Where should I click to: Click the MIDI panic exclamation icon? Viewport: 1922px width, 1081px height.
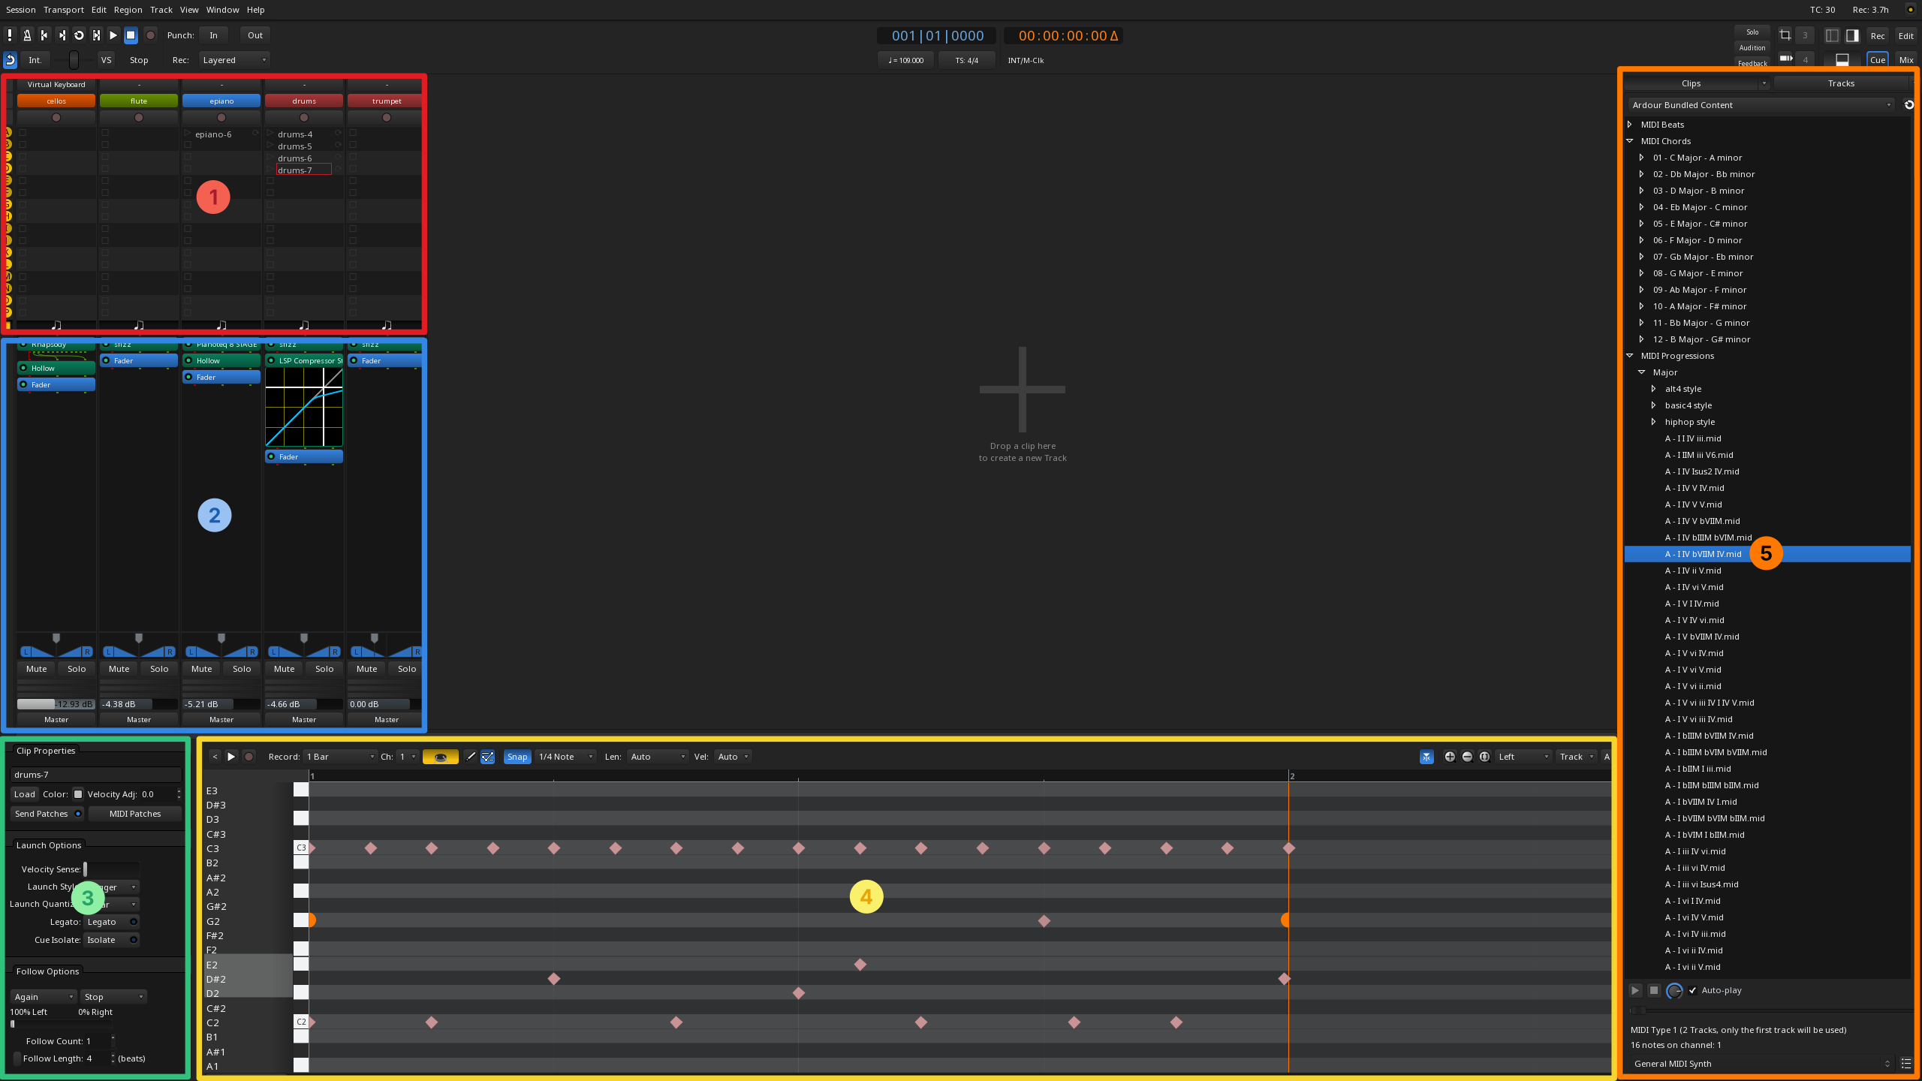[10, 35]
